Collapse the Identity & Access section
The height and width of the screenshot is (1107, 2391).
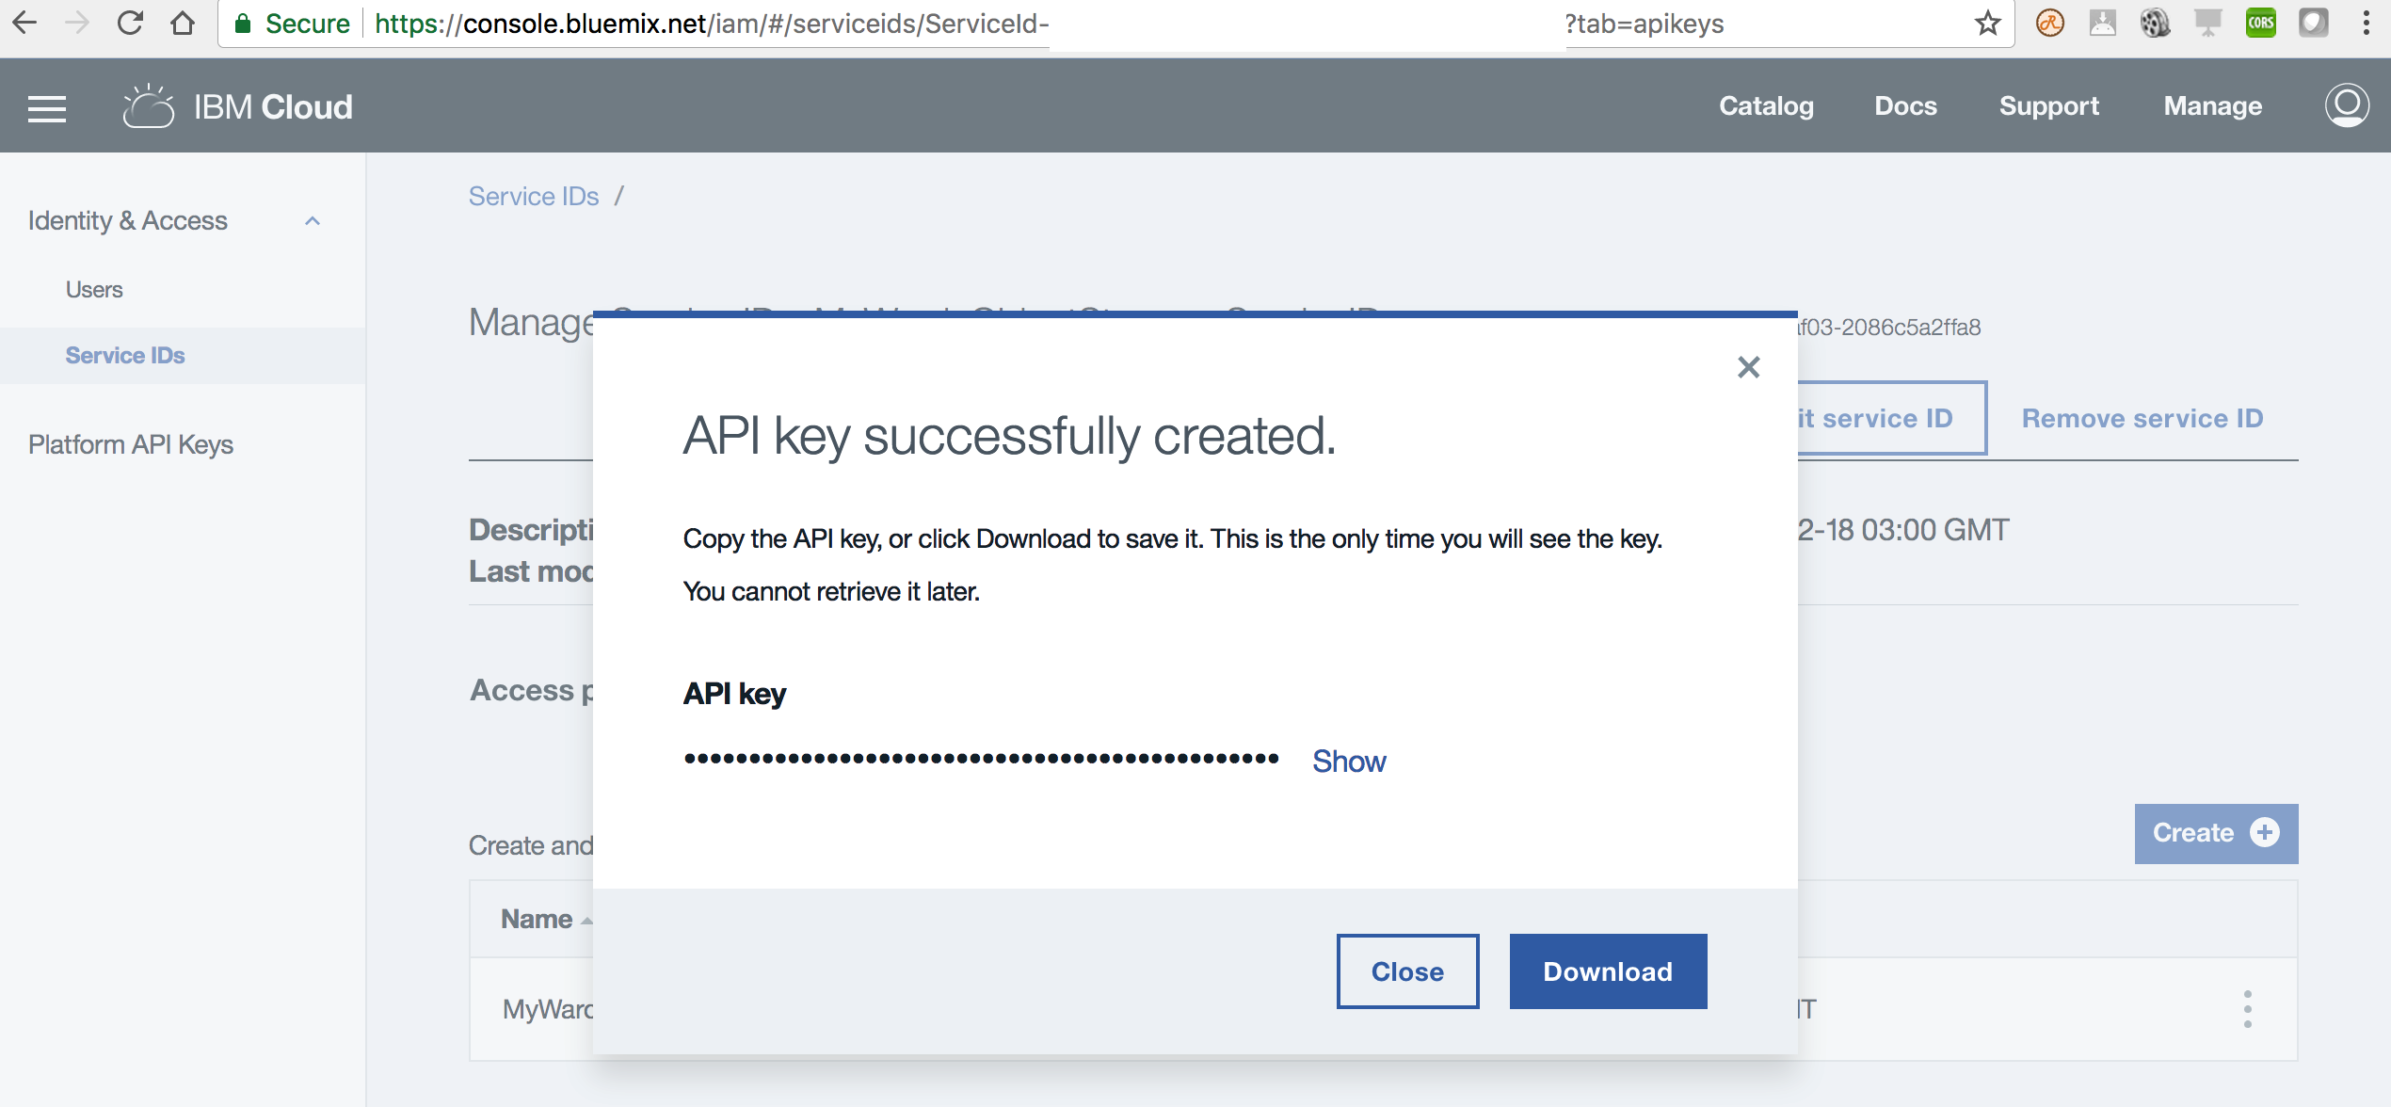click(313, 221)
